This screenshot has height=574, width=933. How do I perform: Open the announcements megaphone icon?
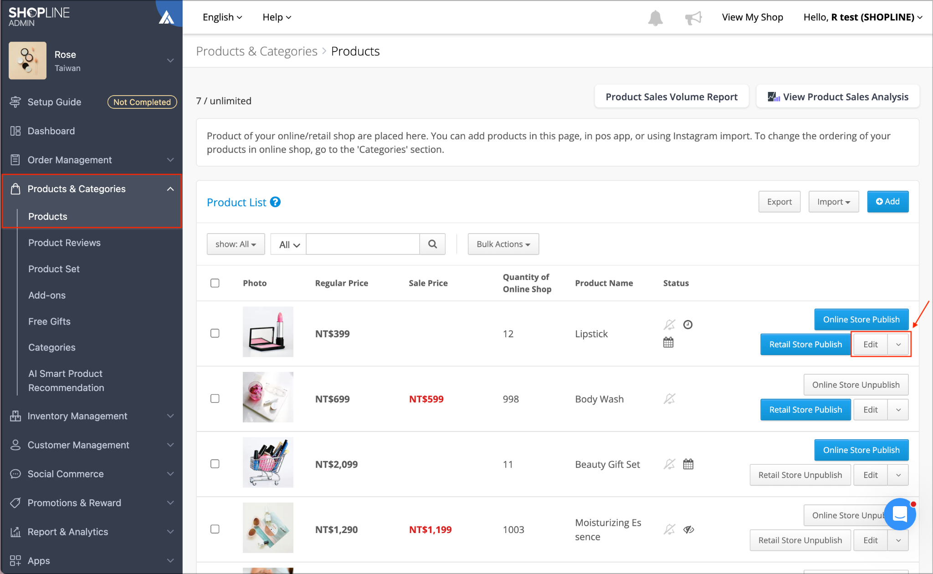[x=693, y=18]
